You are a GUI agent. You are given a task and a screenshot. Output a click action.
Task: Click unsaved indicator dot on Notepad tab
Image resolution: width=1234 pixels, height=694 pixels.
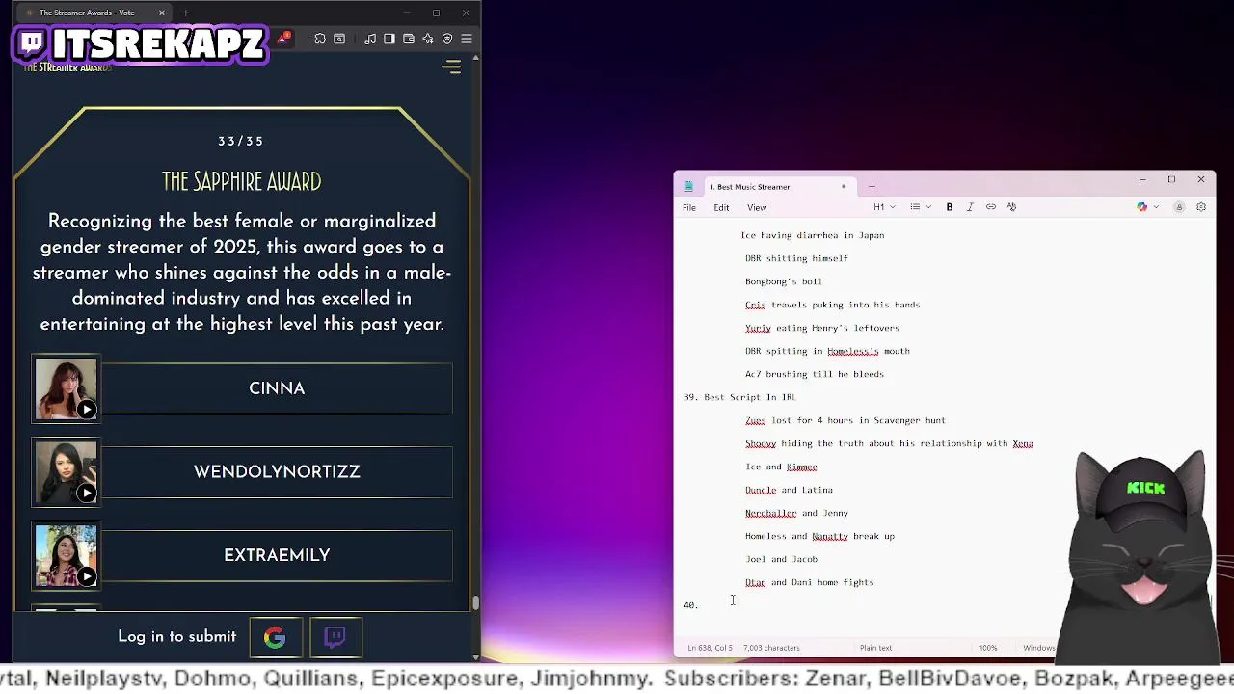pos(844,187)
